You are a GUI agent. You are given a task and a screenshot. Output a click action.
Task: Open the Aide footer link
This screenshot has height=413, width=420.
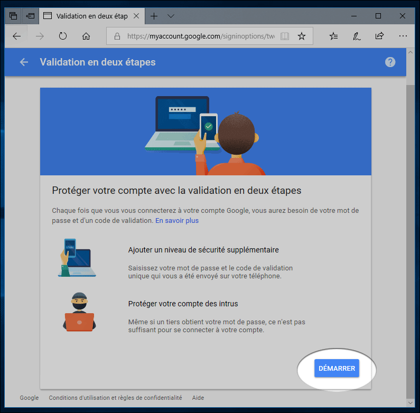[198, 398]
